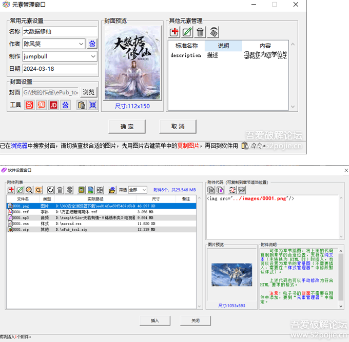
Task: Click the Dangdang cover search tool icon
Action: coord(29,105)
